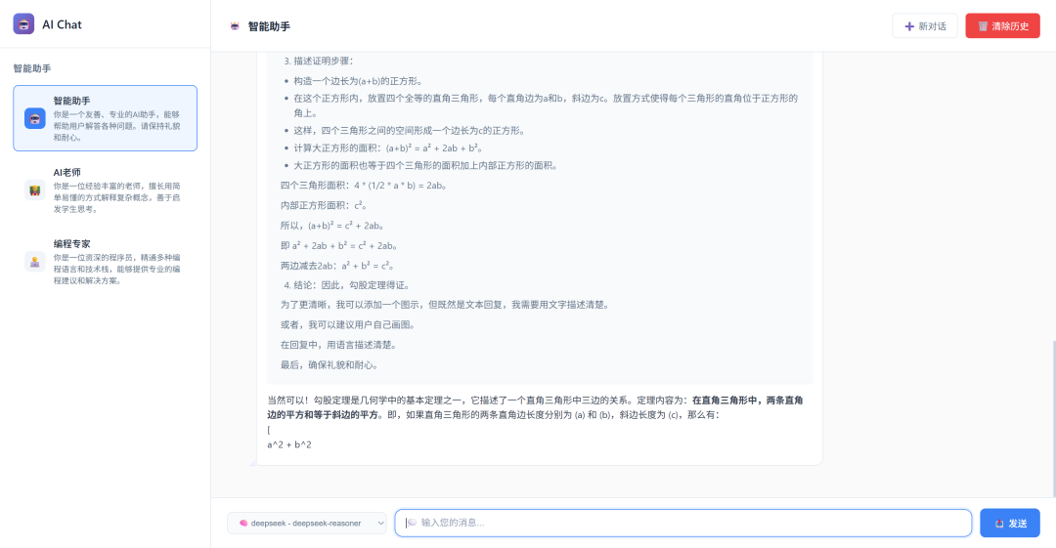Click the chat area vertical scrollbar
Viewport: 1056px width, 548px height.
coord(1053,417)
